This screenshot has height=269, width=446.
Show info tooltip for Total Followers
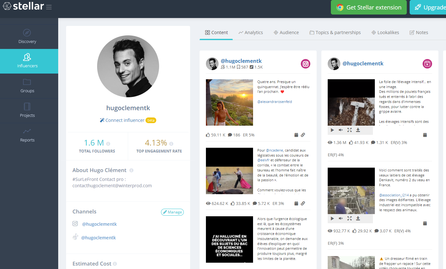tap(108, 144)
